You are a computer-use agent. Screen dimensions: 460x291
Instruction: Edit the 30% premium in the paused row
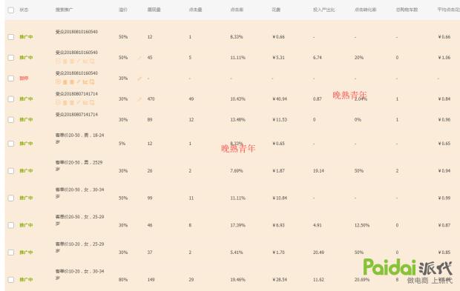tap(139, 78)
